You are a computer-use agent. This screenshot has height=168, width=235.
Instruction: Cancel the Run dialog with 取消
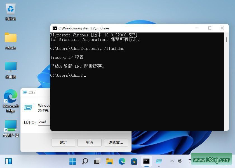pos(89,143)
